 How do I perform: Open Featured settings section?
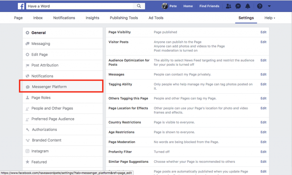[x=63, y=162]
